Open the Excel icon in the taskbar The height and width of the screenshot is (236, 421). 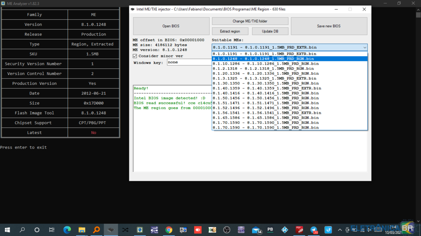tap(212, 230)
